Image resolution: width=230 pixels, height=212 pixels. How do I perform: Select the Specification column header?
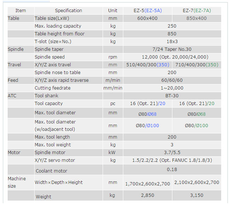coord(68,11)
